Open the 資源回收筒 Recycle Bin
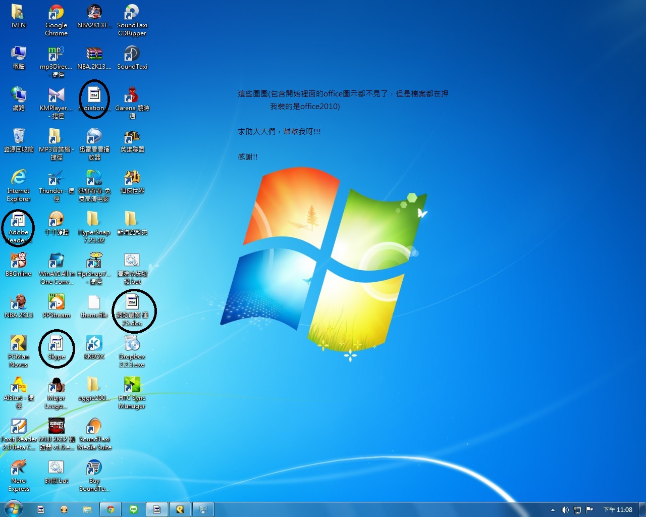The width and height of the screenshot is (646, 517). click(x=18, y=141)
